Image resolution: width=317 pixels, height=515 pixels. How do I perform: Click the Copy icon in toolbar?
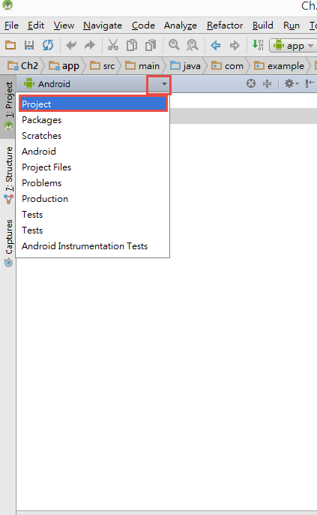[x=132, y=45]
